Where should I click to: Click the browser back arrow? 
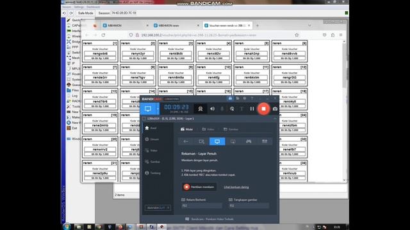[x=87, y=35]
